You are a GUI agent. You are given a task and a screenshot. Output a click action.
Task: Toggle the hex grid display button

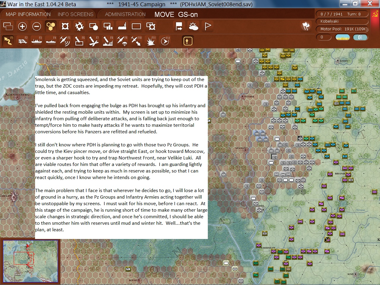51,26
